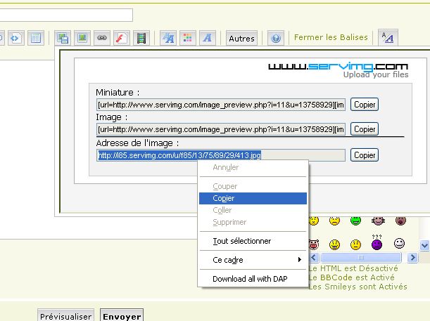Click 'Les Smileys sont Activés' text
The width and height of the screenshot is (430, 321).
click(x=358, y=287)
